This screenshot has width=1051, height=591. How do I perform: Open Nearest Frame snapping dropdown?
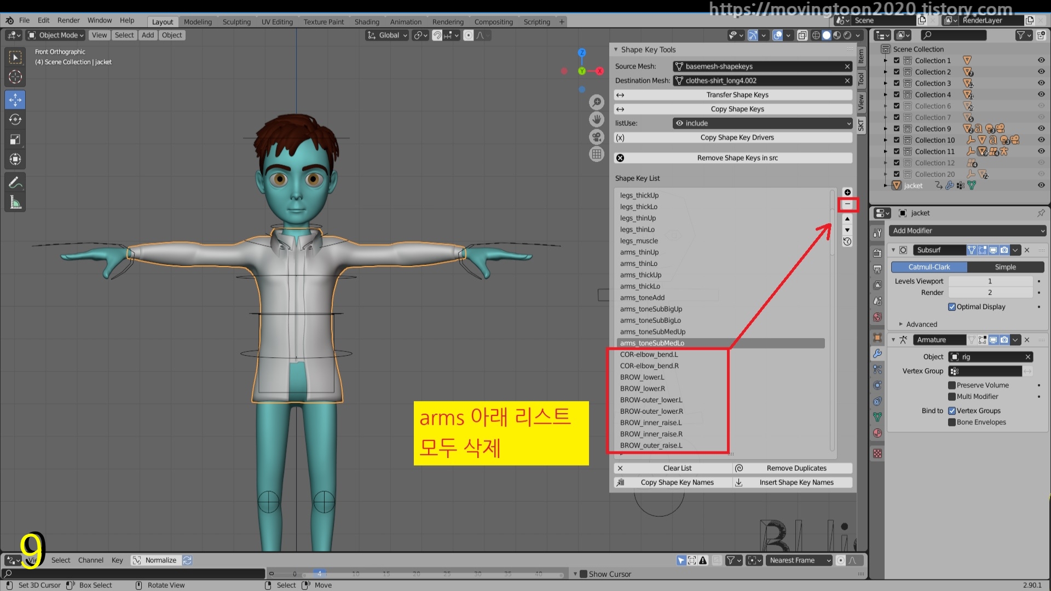tap(799, 560)
